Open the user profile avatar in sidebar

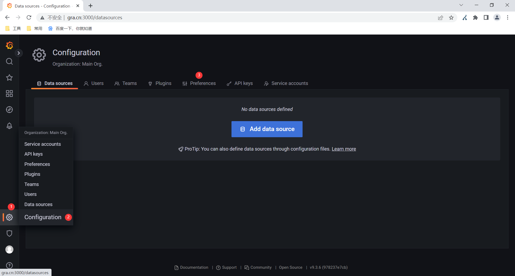[x=9, y=249]
